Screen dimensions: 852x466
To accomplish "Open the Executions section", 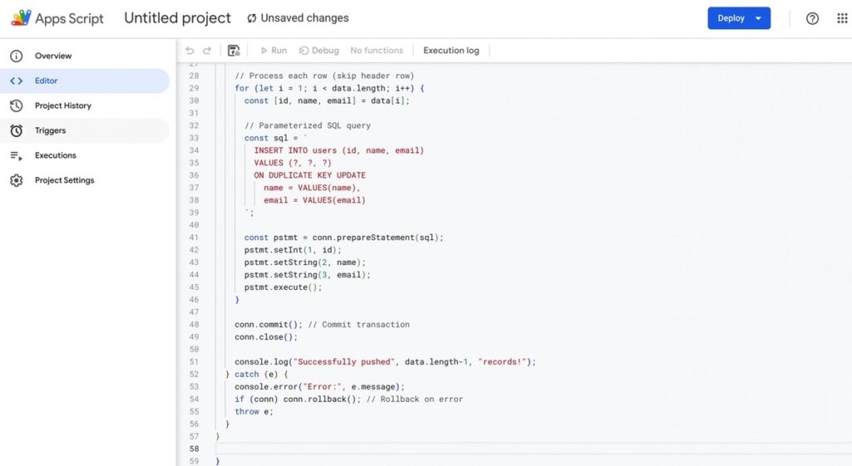I will click(x=56, y=155).
